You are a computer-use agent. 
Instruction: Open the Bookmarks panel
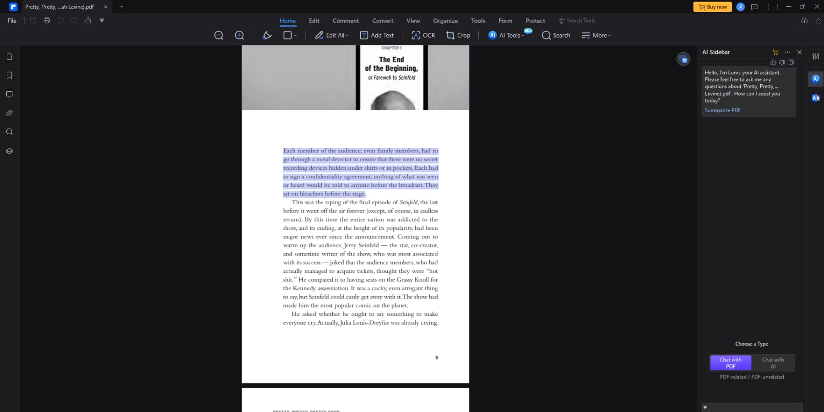click(x=9, y=75)
